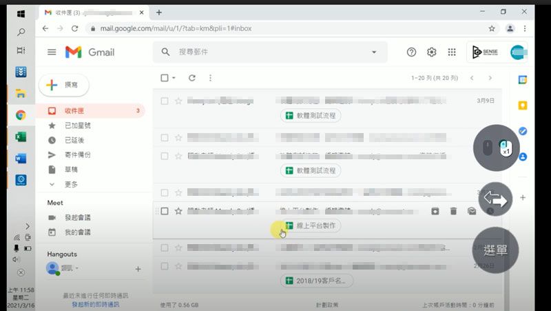
Task: Open the Windows Start button
Action: (21, 14)
